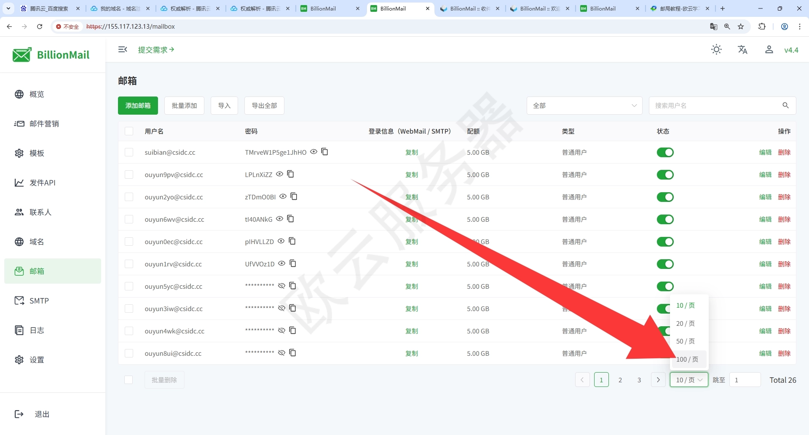
Task: Disable the status toggle for suibian@csidc.cc
Action: click(x=665, y=152)
